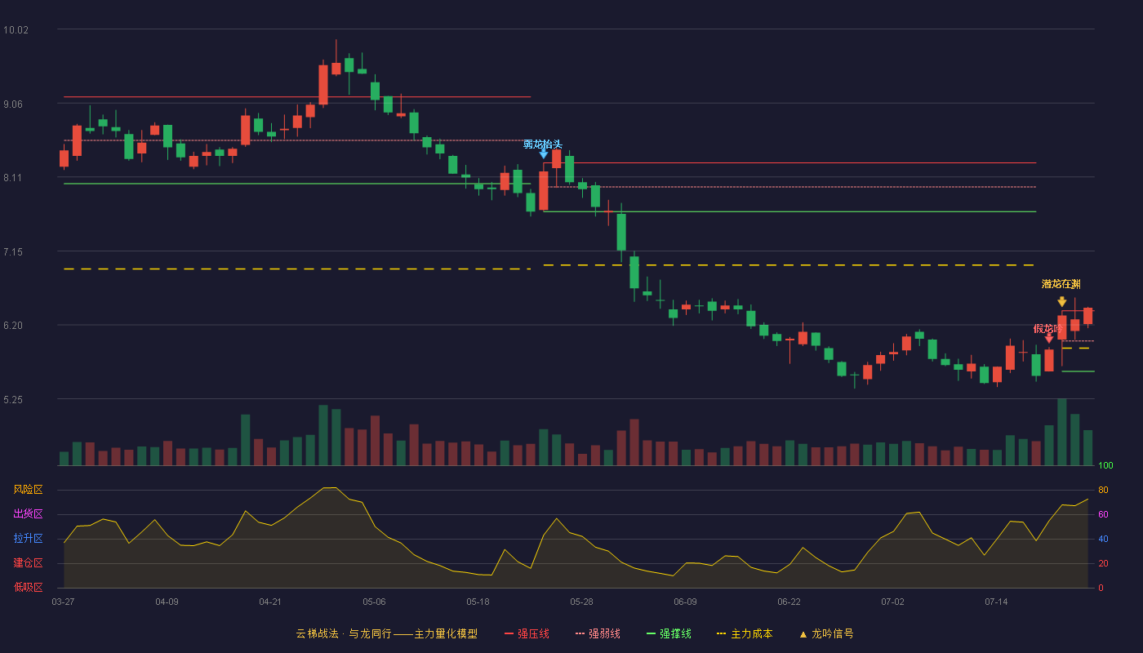
Task: Click the 07-14 date label
Action: 996,602
